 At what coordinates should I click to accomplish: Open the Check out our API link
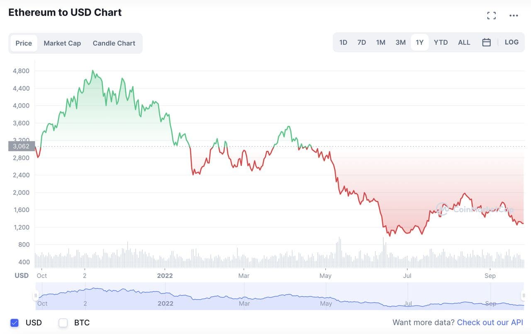pos(490,322)
